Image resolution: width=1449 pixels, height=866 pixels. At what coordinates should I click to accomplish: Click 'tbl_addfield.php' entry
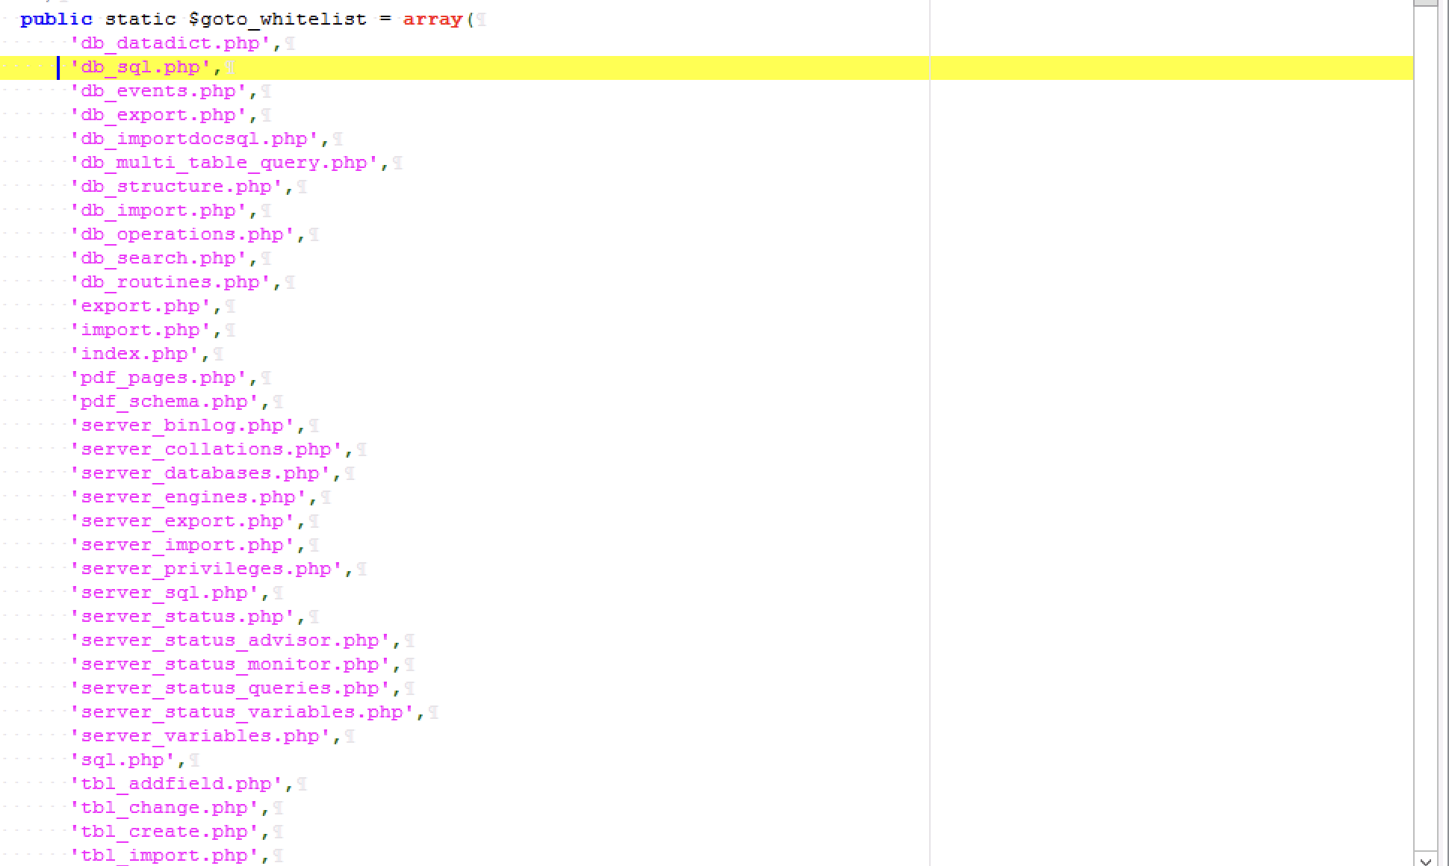(176, 784)
